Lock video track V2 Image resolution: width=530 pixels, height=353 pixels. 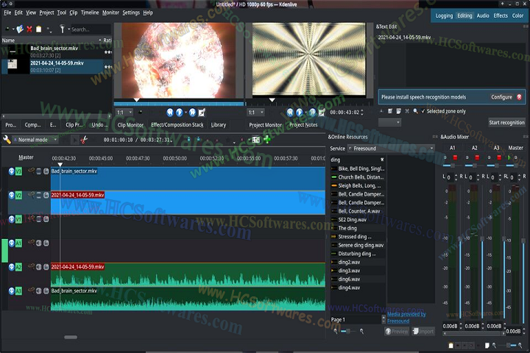[46, 195]
